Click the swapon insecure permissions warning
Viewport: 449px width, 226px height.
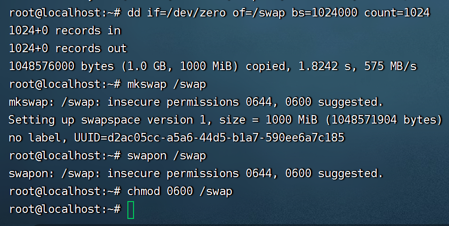click(196, 173)
